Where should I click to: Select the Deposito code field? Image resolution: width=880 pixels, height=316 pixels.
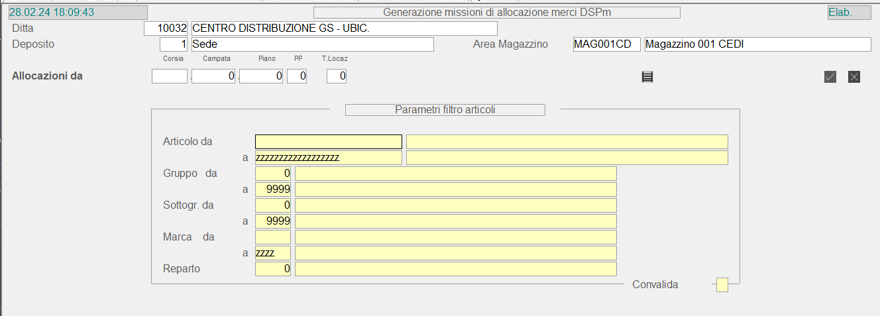pos(174,44)
